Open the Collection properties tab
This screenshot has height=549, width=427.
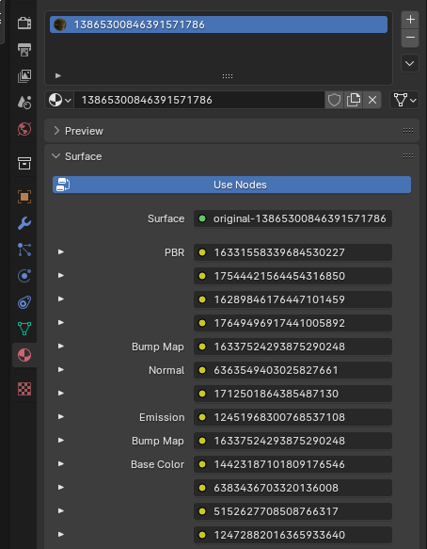point(24,163)
